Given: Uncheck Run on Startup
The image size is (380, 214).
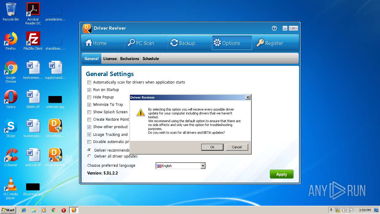Looking at the screenshot, I should point(89,90).
